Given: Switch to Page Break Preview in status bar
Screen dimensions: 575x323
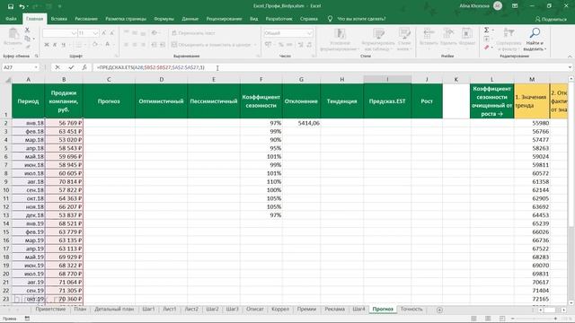Looking at the screenshot, I should (502, 319).
